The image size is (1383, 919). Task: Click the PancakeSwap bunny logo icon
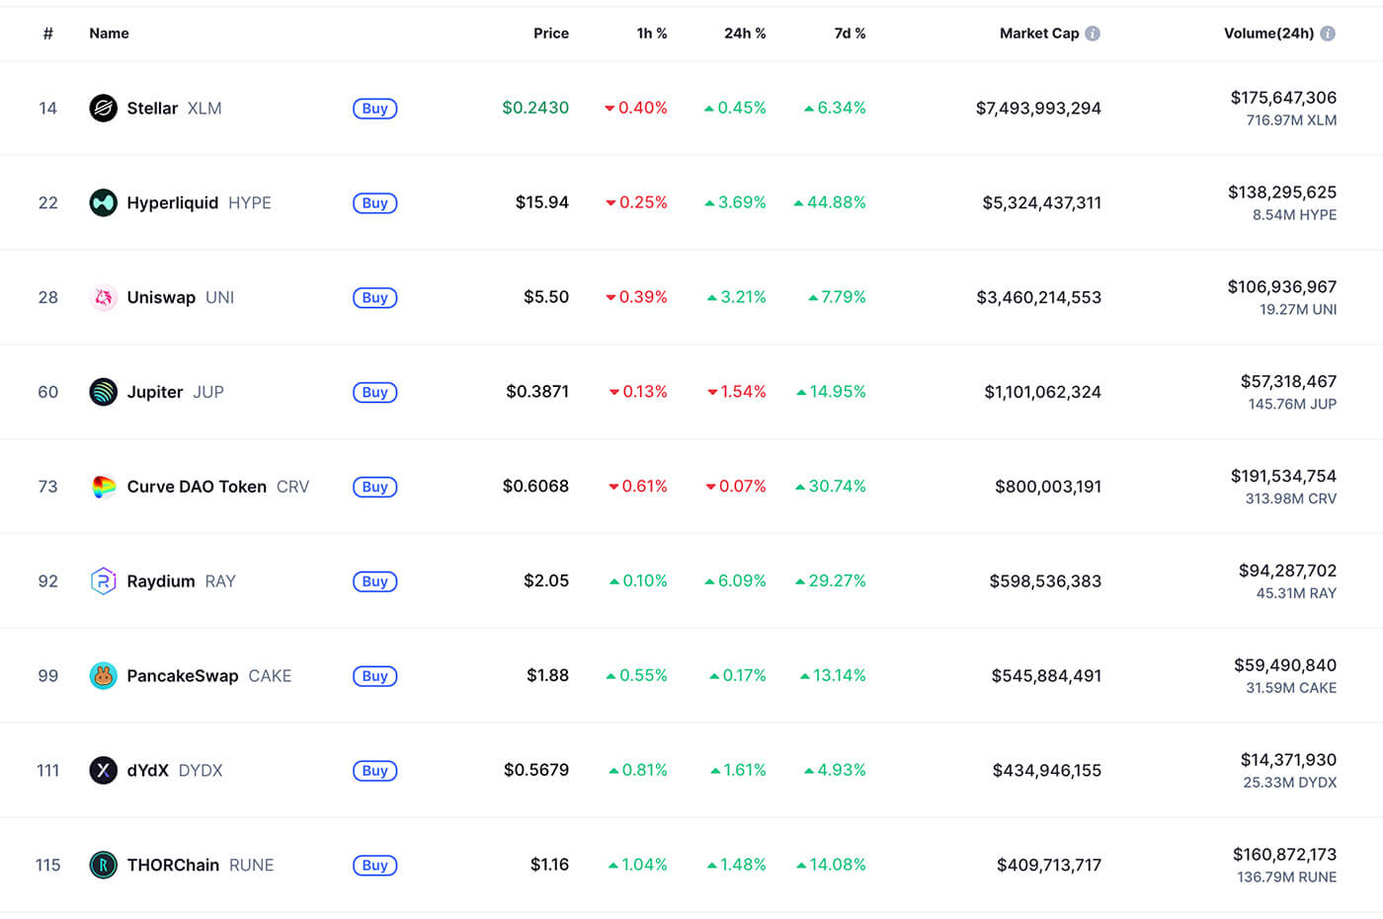pos(103,676)
